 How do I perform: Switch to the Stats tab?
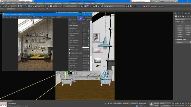click(x=74, y=20)
